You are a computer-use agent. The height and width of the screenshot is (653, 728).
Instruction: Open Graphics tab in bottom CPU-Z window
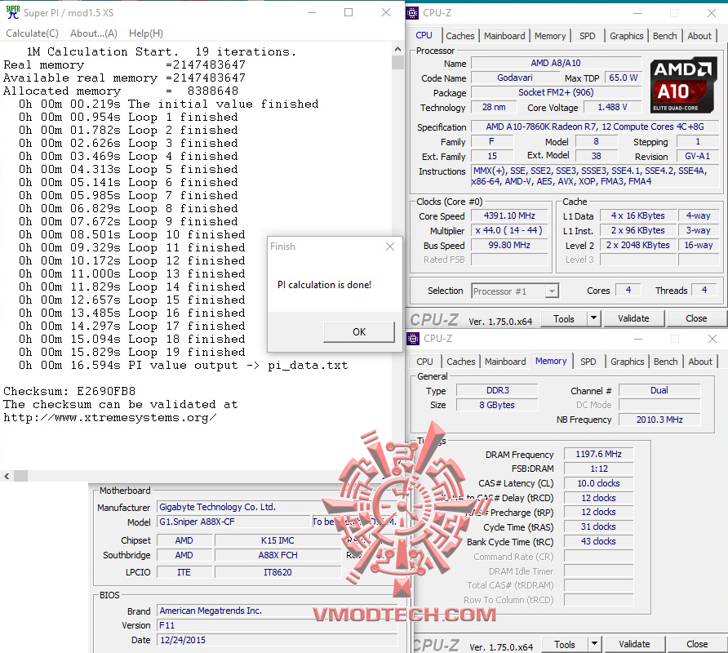point(628,362)
